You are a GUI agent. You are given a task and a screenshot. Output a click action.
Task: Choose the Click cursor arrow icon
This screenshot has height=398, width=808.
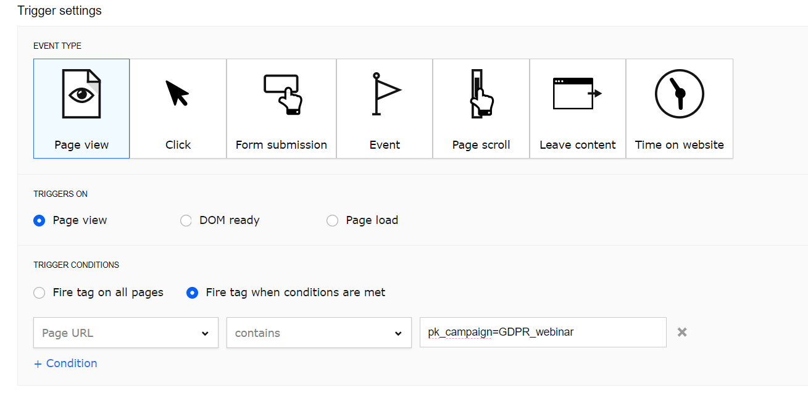[x=177, y=94]
